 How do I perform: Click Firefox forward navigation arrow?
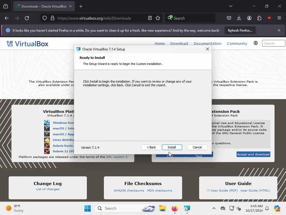[x=17, y=18]
